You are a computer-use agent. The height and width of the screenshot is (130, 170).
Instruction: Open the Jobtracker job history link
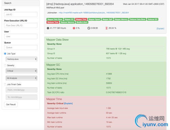pos(94,13)
